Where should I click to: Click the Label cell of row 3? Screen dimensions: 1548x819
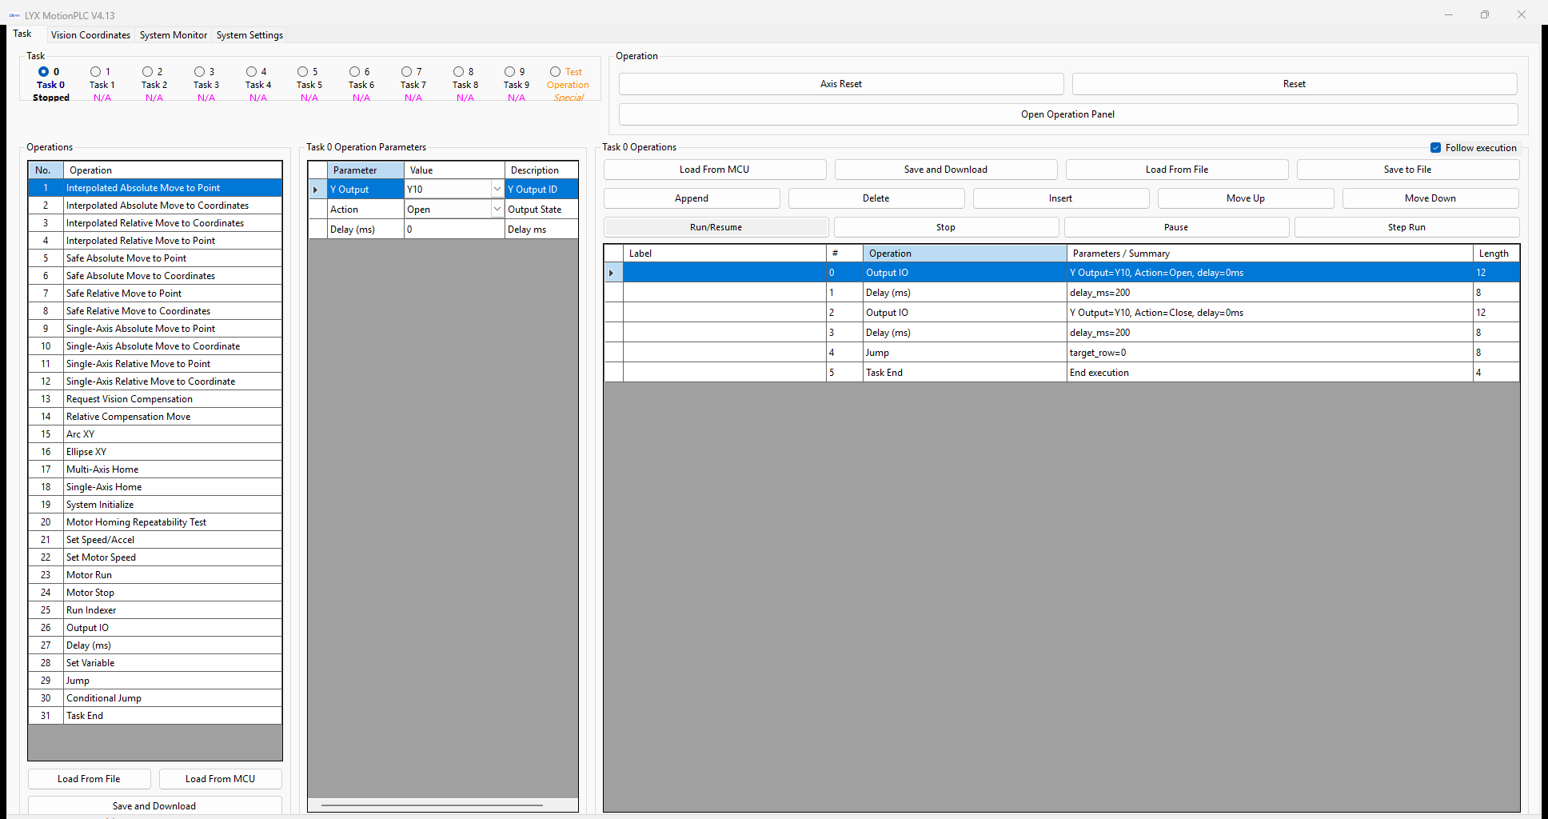[724, 333]
